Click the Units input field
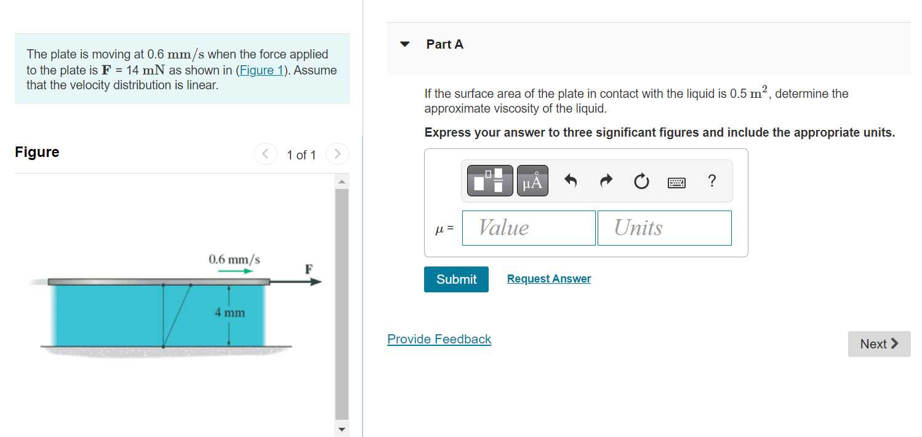This screenshot has width=922, height=437. coord(664,228)
